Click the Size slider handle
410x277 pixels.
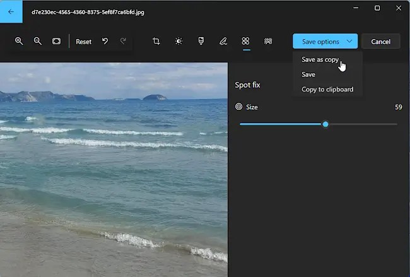point(325,124)
